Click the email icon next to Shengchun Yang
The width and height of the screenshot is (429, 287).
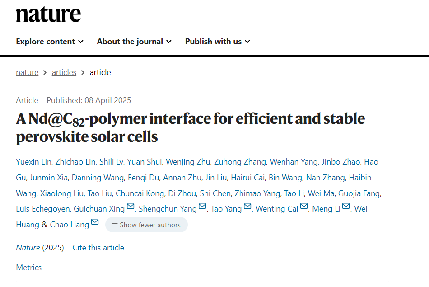click(202, 206)
